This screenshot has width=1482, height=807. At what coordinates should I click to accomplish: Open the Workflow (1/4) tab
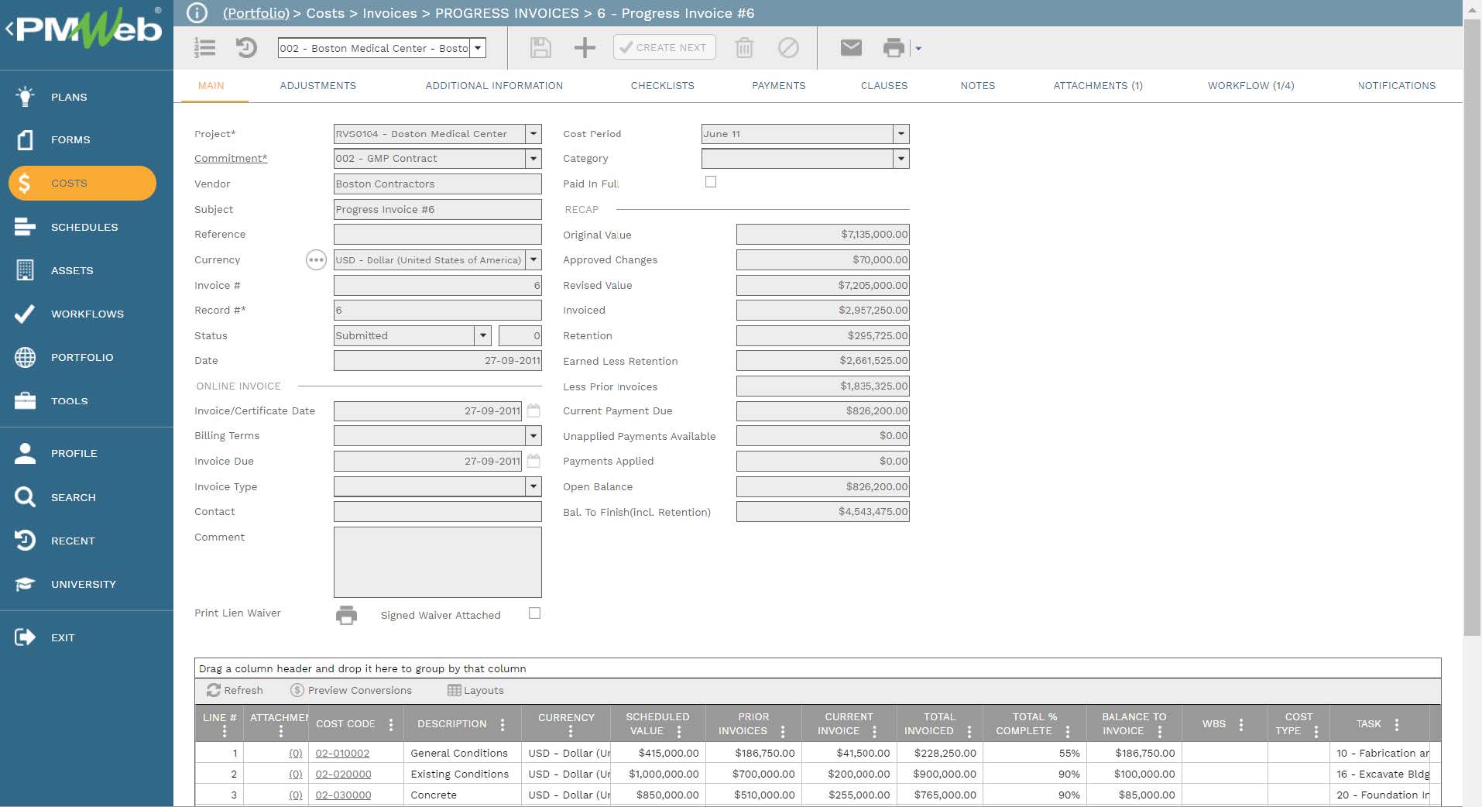pyautogui.click(x=1251, y=86)
